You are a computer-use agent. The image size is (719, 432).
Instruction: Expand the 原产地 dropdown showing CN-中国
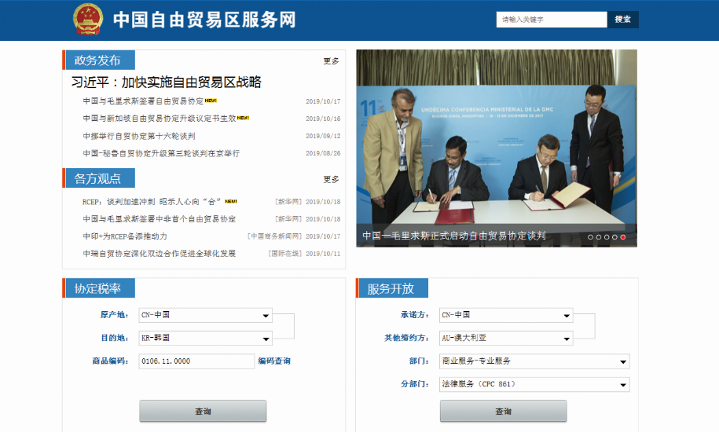coord(205,315)
